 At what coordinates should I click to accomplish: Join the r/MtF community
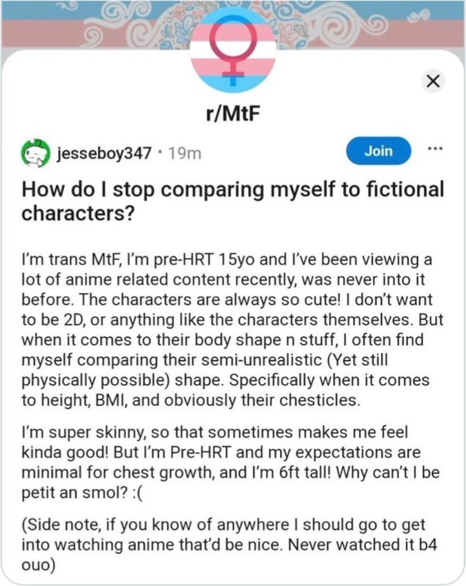click(378, 150)
